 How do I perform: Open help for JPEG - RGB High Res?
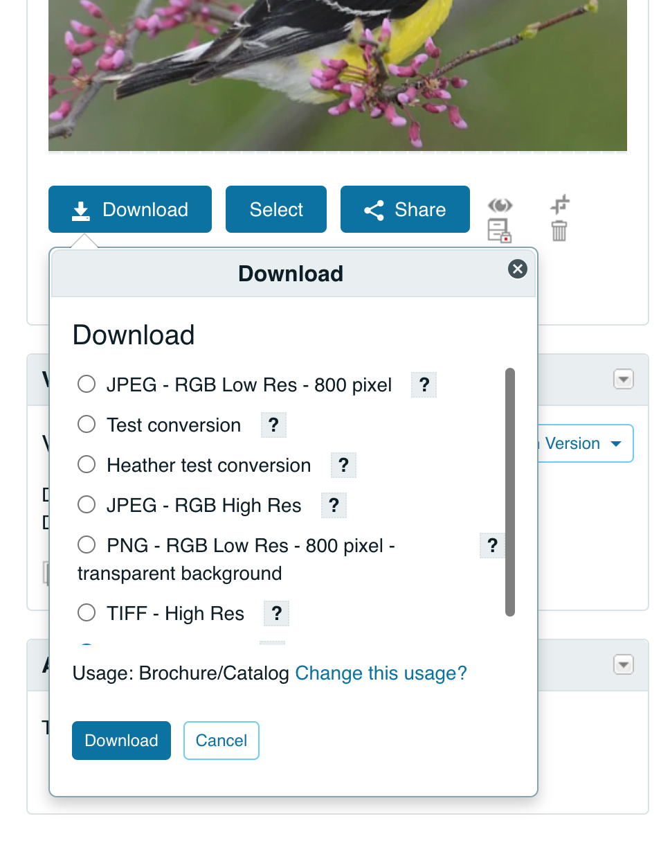pyautogui.click(x=334, y=505)
